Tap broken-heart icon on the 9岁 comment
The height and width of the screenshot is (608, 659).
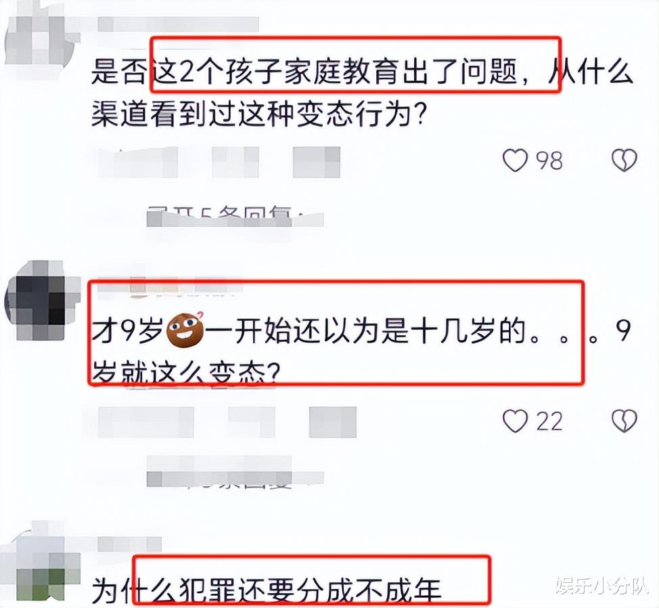(x=624, y=421)
